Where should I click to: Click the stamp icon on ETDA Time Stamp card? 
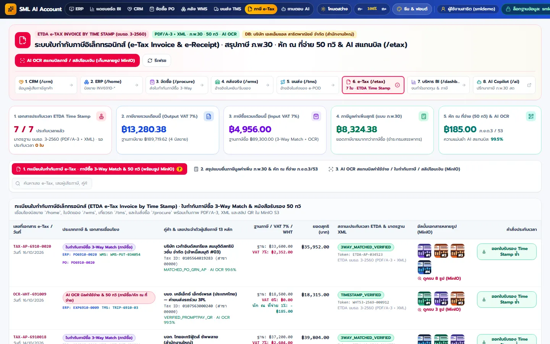101,117
